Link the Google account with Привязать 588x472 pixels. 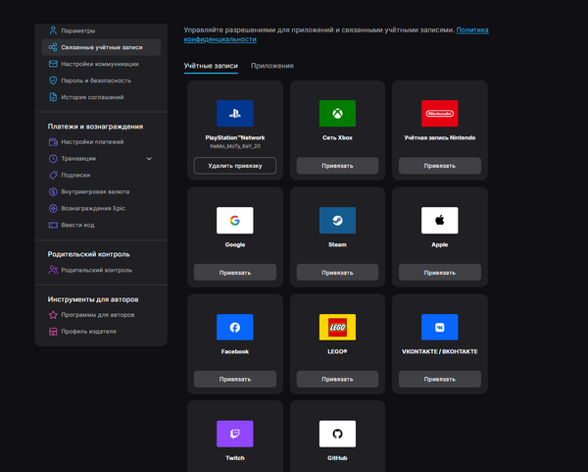[x=234, y=272]
